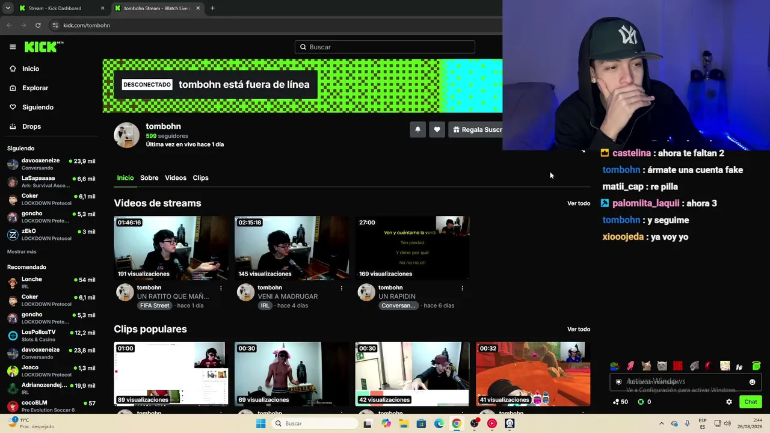Close the tombohn Stream browser tab
The width and height of the screenshot is (770, 433).
[x=198, y=8]
